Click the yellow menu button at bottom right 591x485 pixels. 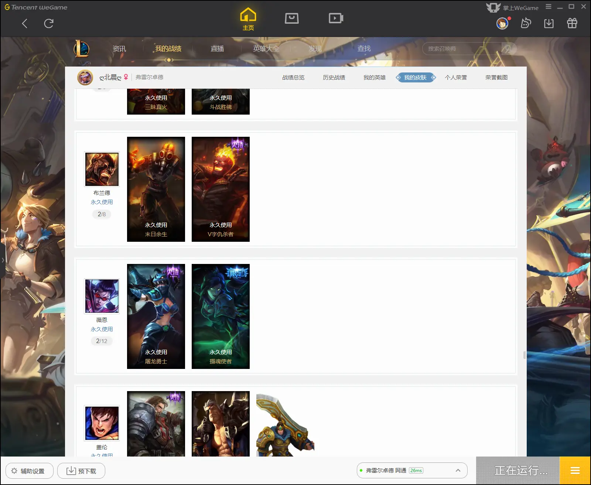[575, 470]
